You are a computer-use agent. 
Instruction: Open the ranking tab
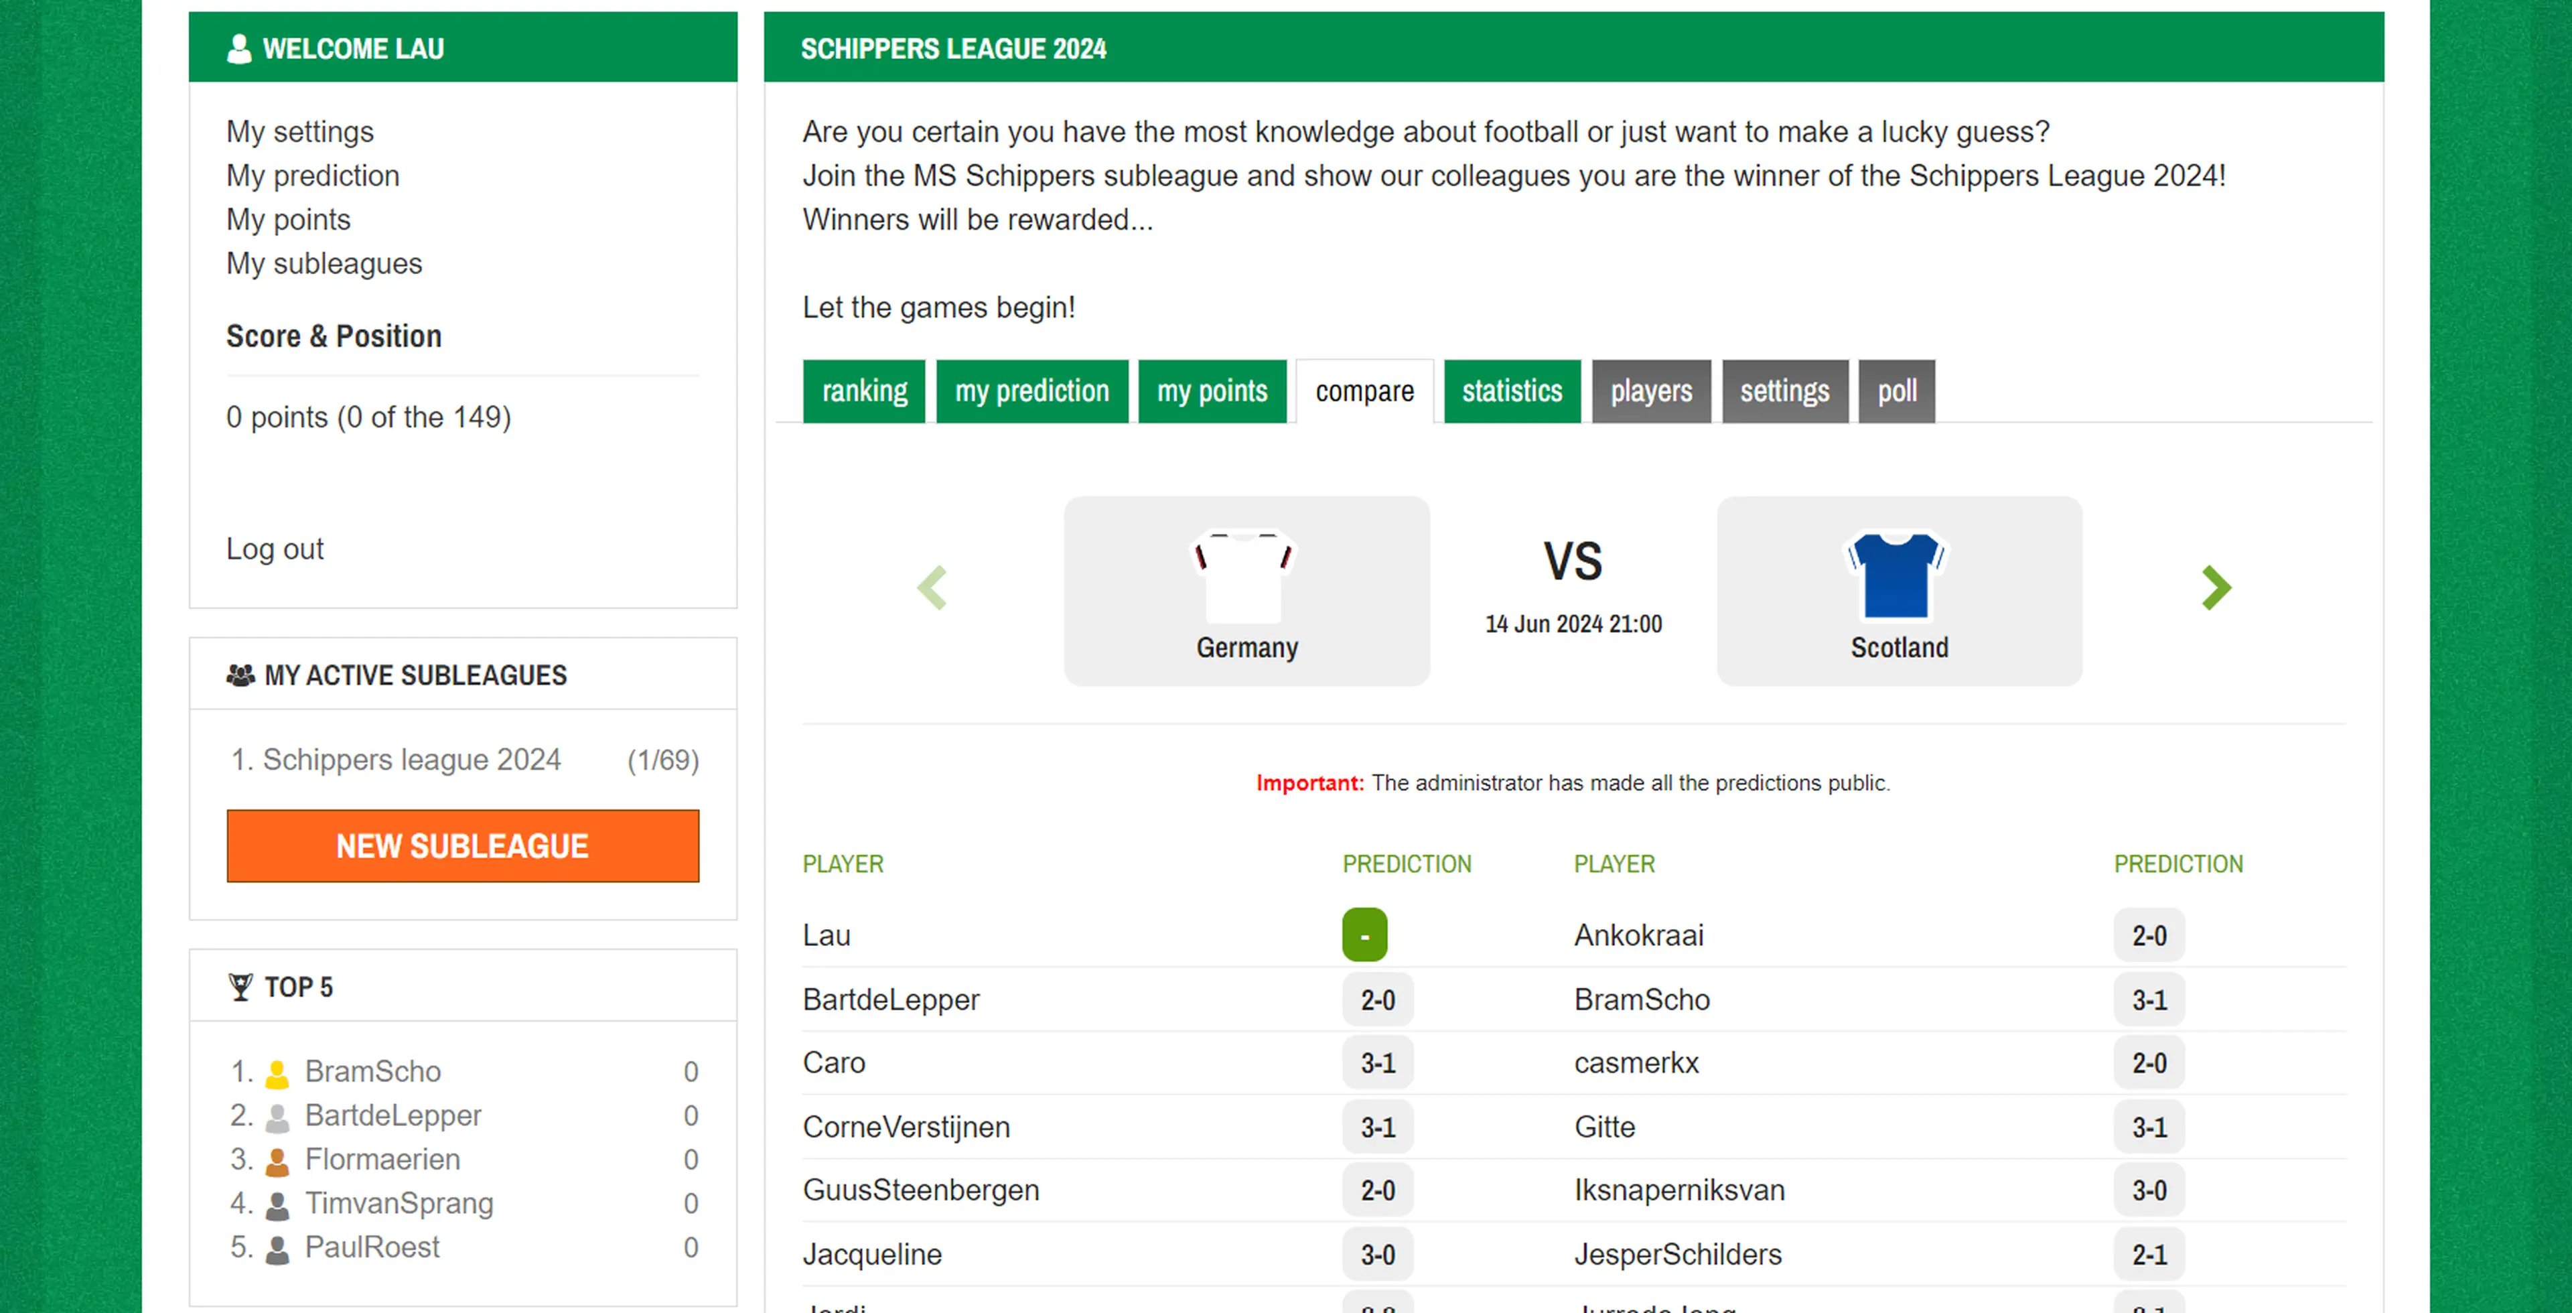[x=863, y=391]
